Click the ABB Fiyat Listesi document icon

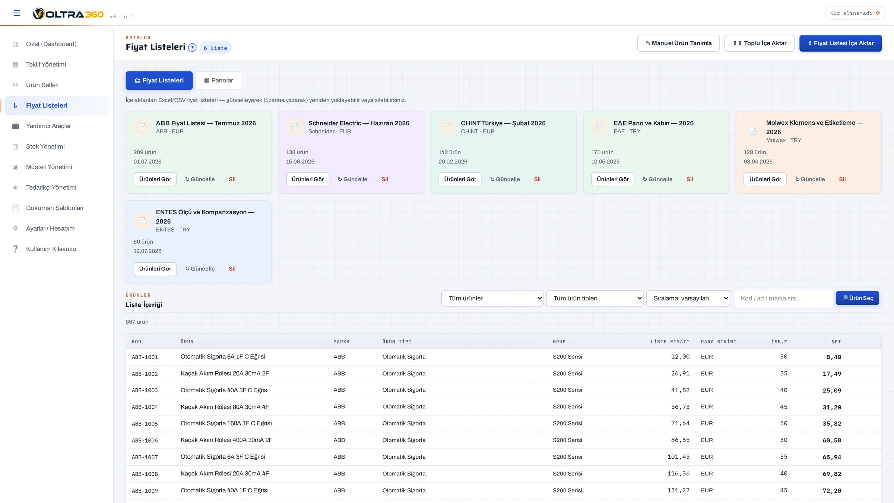point(142,127)
